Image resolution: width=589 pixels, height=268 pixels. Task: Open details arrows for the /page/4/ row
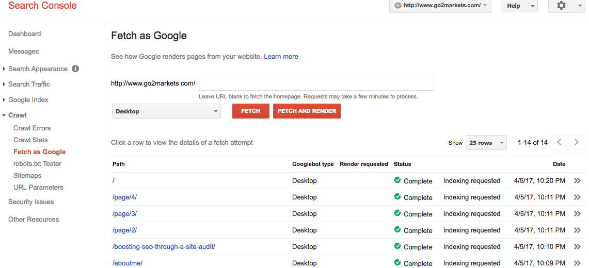[x=577, y=197]
